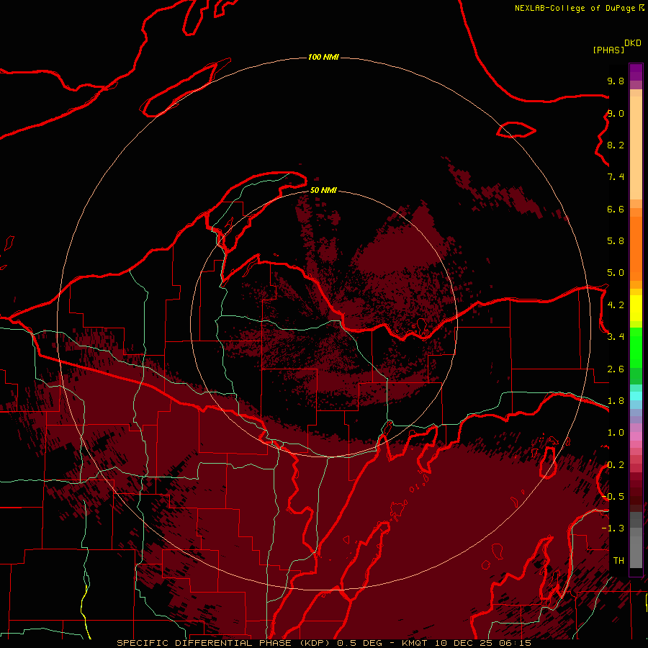Image resolution: width=648 pixels, height=648 pixels.
Task: Select the -0.5 scale value
Action: [613, 497]
